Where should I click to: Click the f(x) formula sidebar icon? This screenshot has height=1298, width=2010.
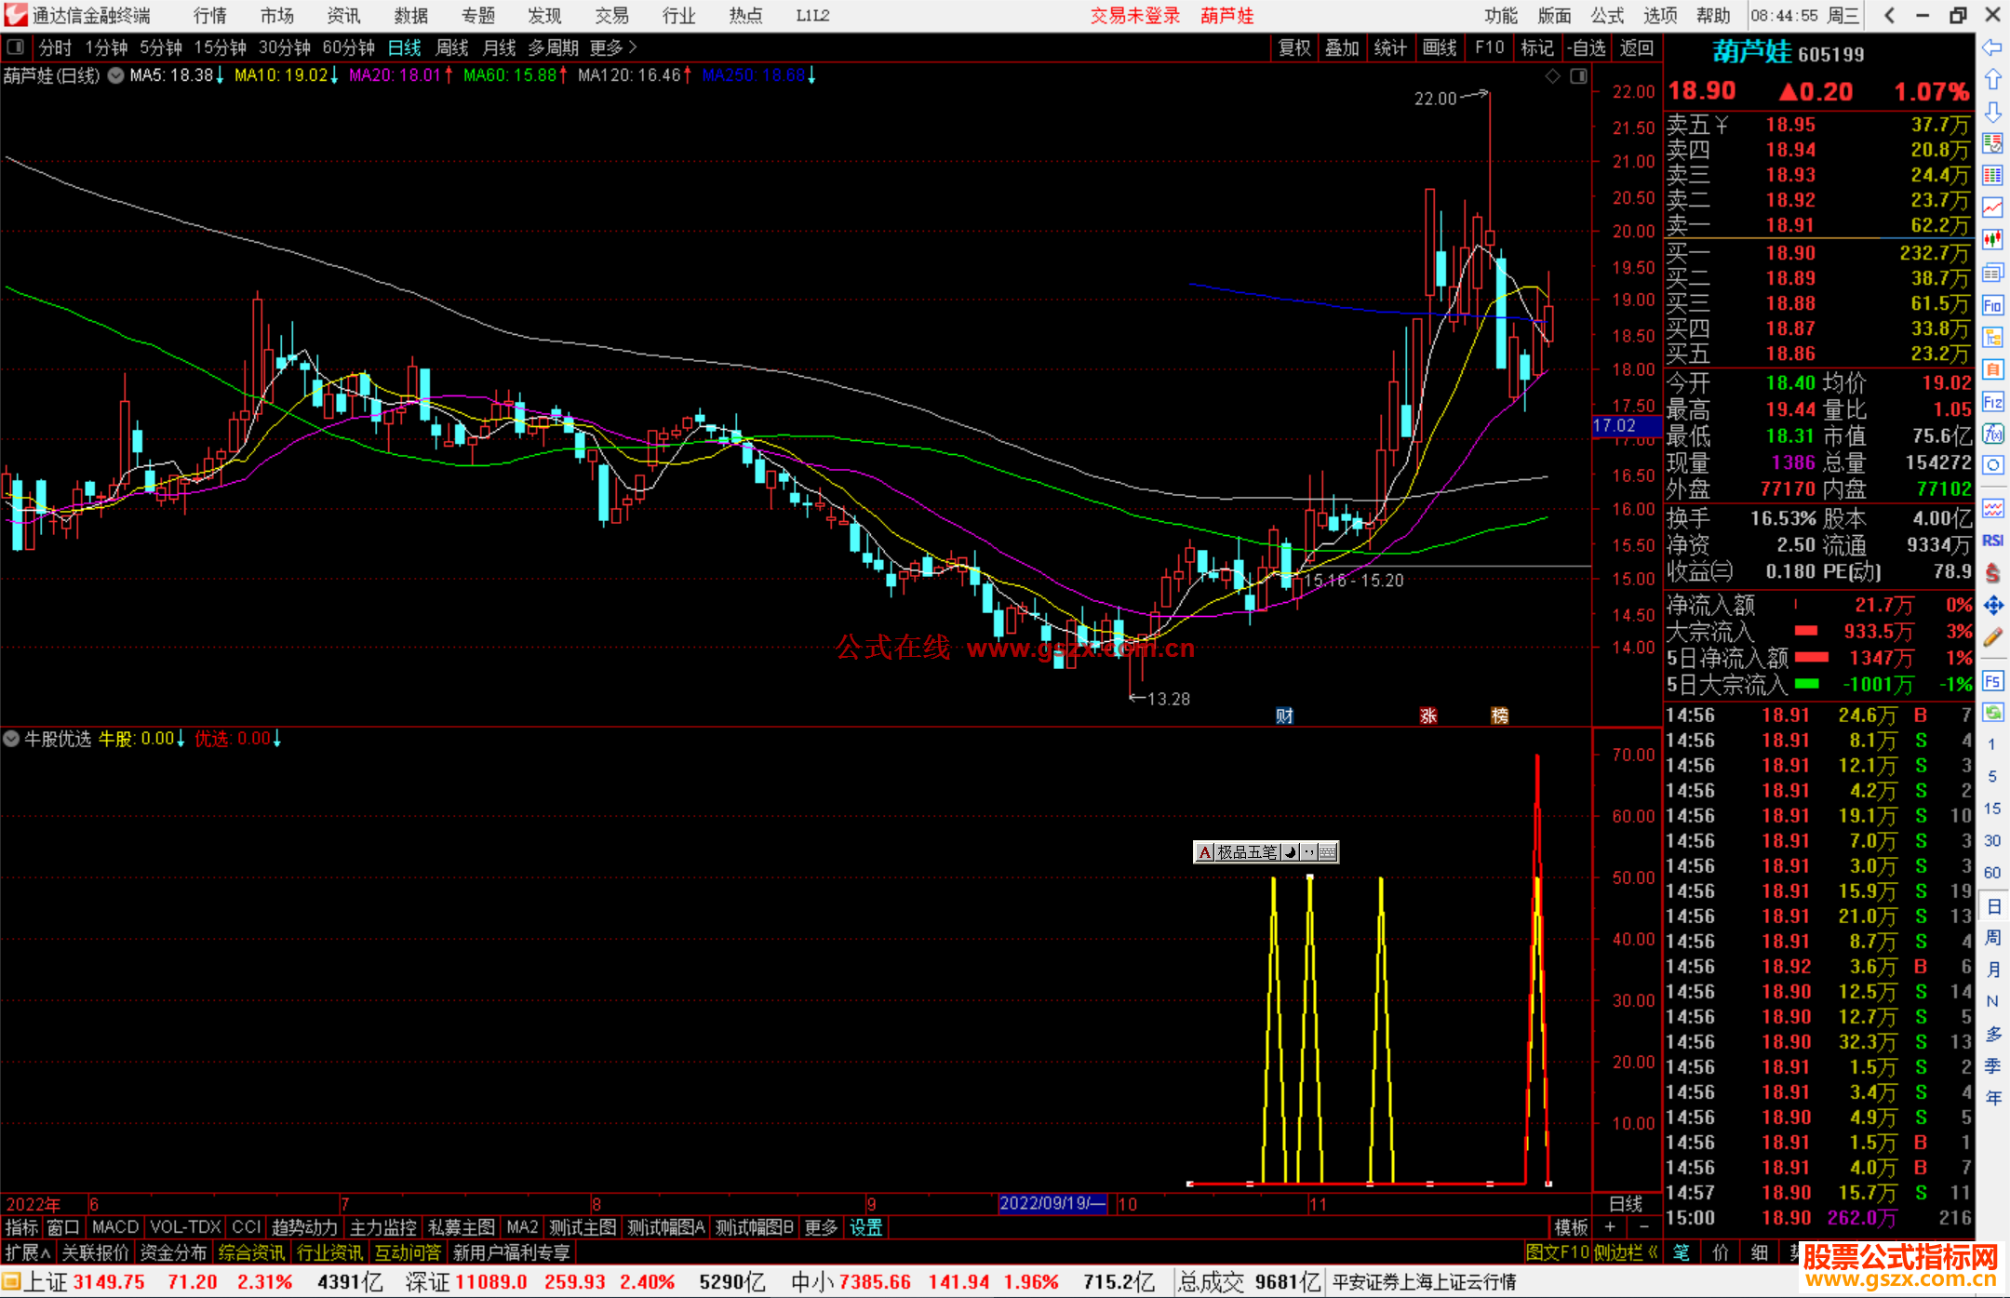[1992, 434]
